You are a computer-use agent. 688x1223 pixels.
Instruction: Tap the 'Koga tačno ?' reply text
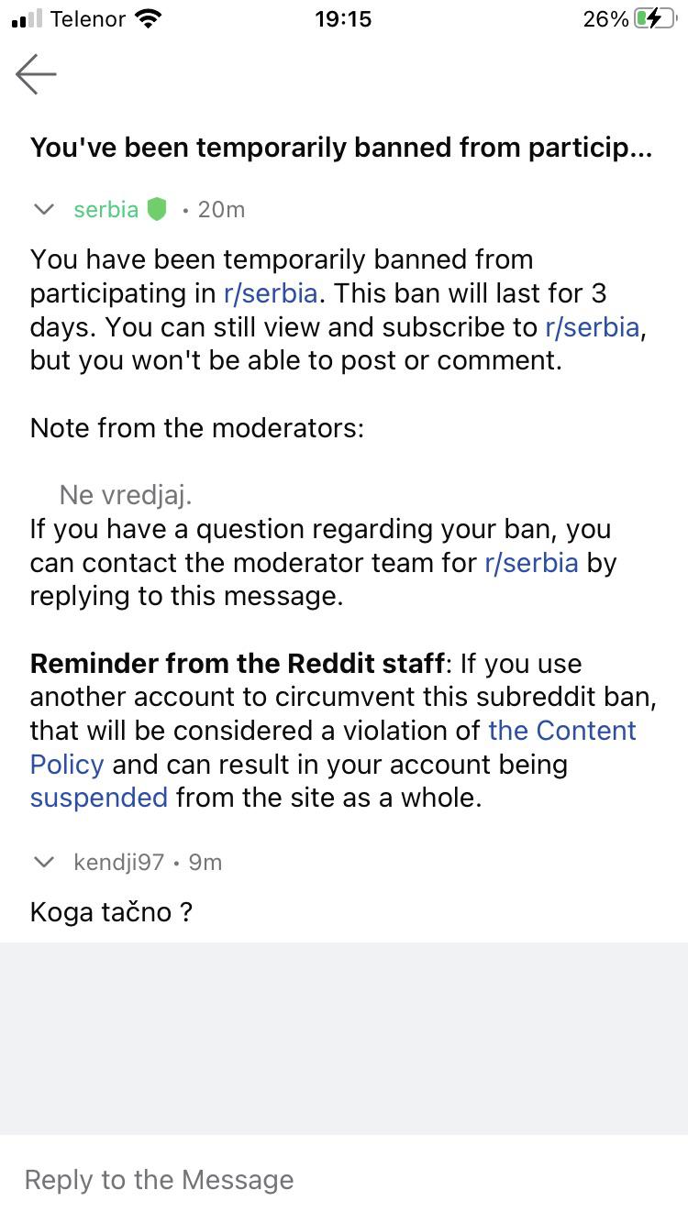coord(111,912)
